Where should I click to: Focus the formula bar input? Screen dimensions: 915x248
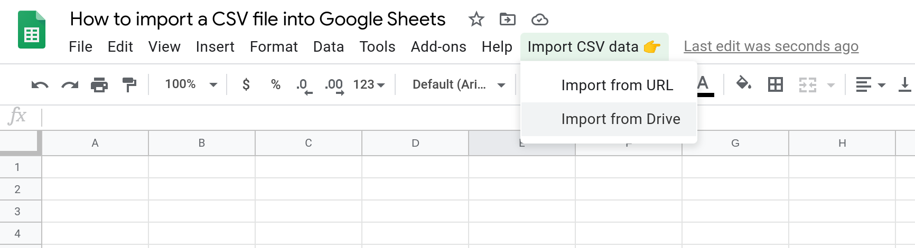point(478,117)
